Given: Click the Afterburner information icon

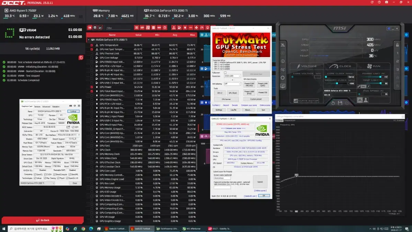Looking at the screenshot, I should 283,61.
